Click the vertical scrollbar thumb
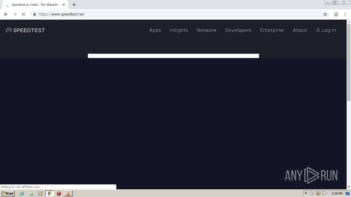Screen dimensions: 351x197 point(349,63)
